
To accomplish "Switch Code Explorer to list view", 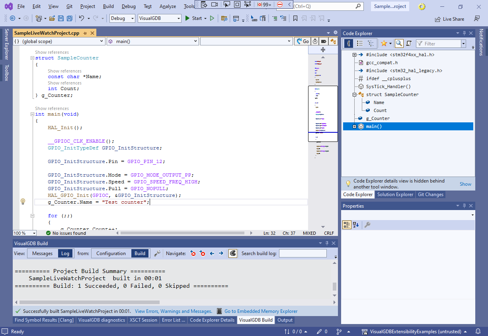I will tap(359, 43).
